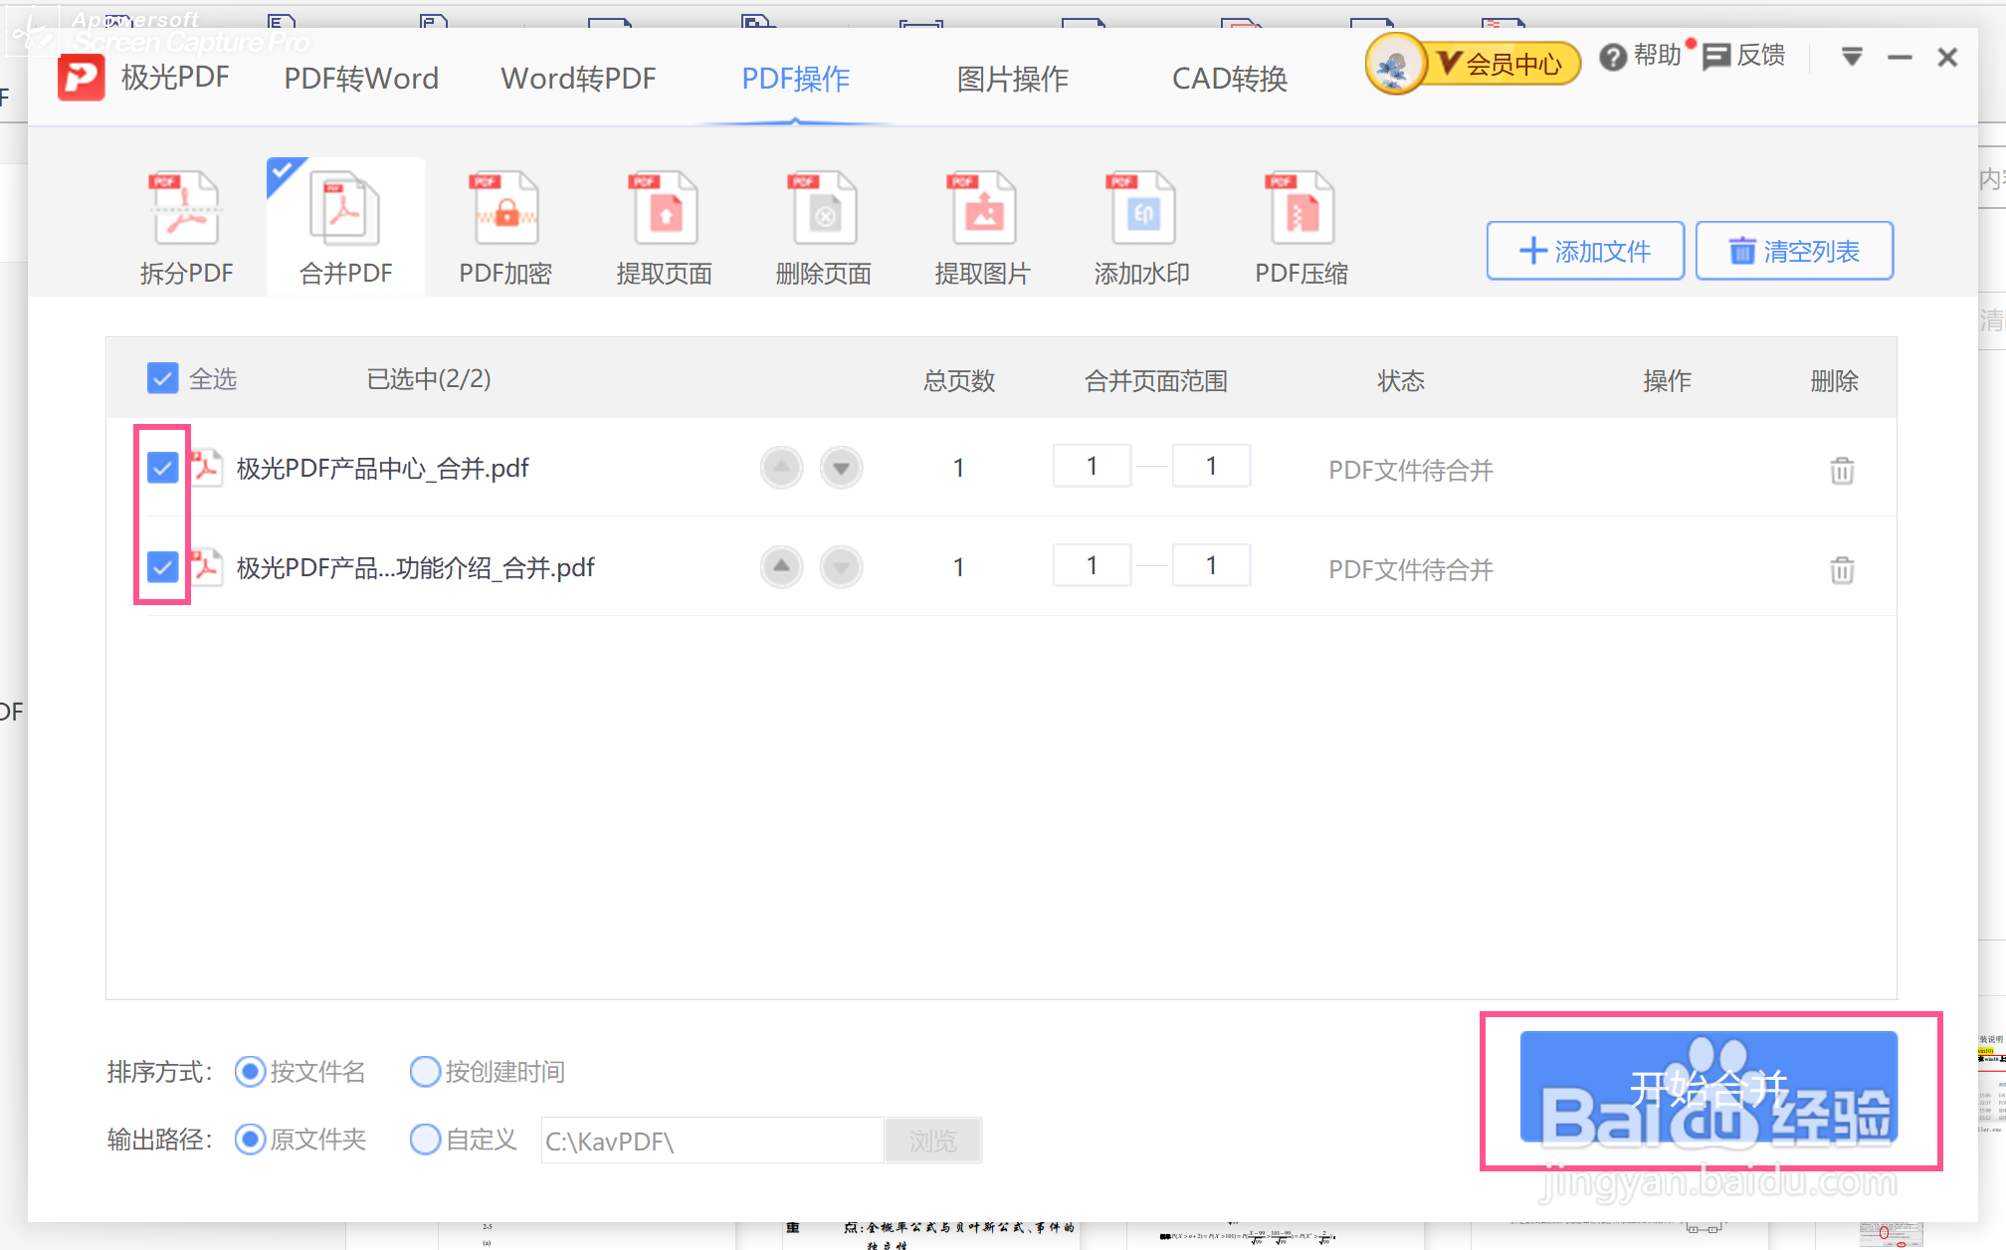Image resolution: width=2006 pixels, height=1250 pixels.
Task: Click the C:\KavPDF\ output path field
Action: 712,1141
